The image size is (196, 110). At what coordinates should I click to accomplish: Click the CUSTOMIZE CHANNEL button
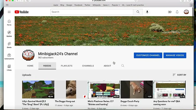(148, 55)
